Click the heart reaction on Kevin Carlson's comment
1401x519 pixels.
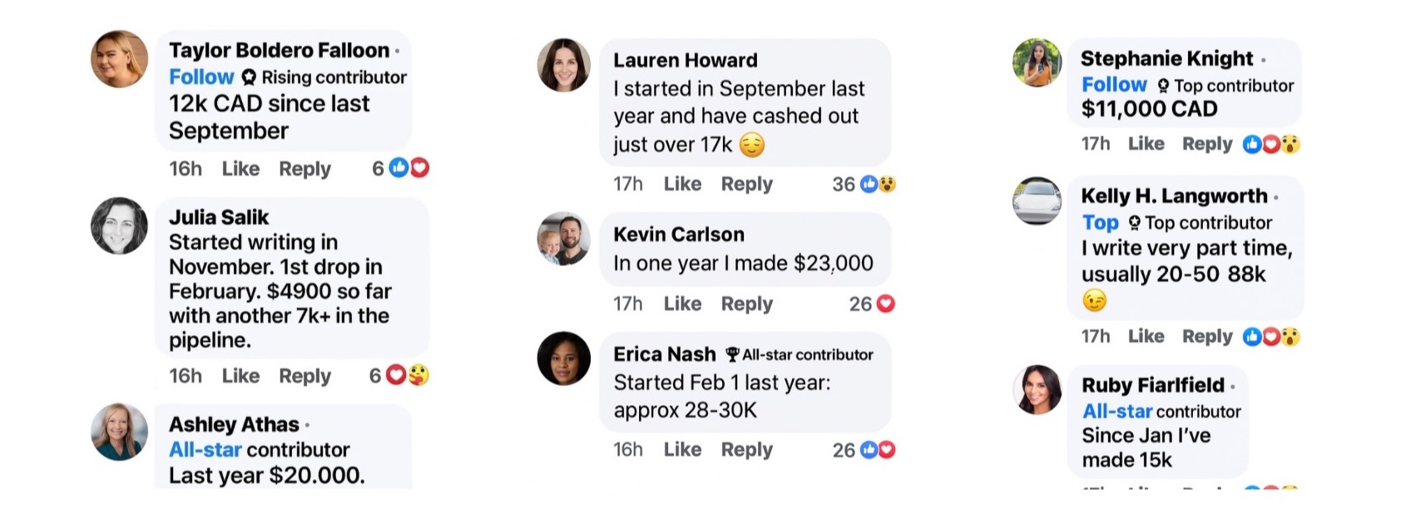[885, 304]
